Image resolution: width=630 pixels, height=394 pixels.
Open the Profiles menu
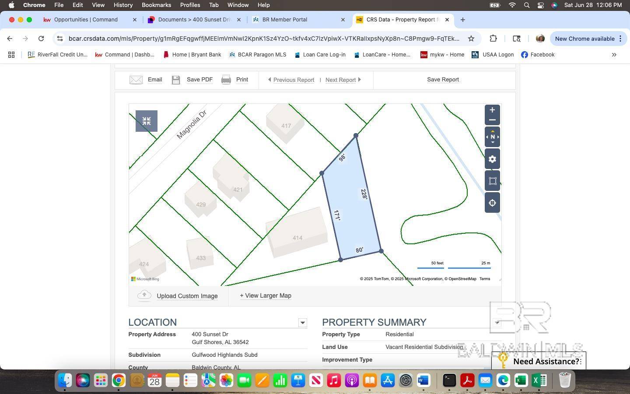[x=190, y=5]
